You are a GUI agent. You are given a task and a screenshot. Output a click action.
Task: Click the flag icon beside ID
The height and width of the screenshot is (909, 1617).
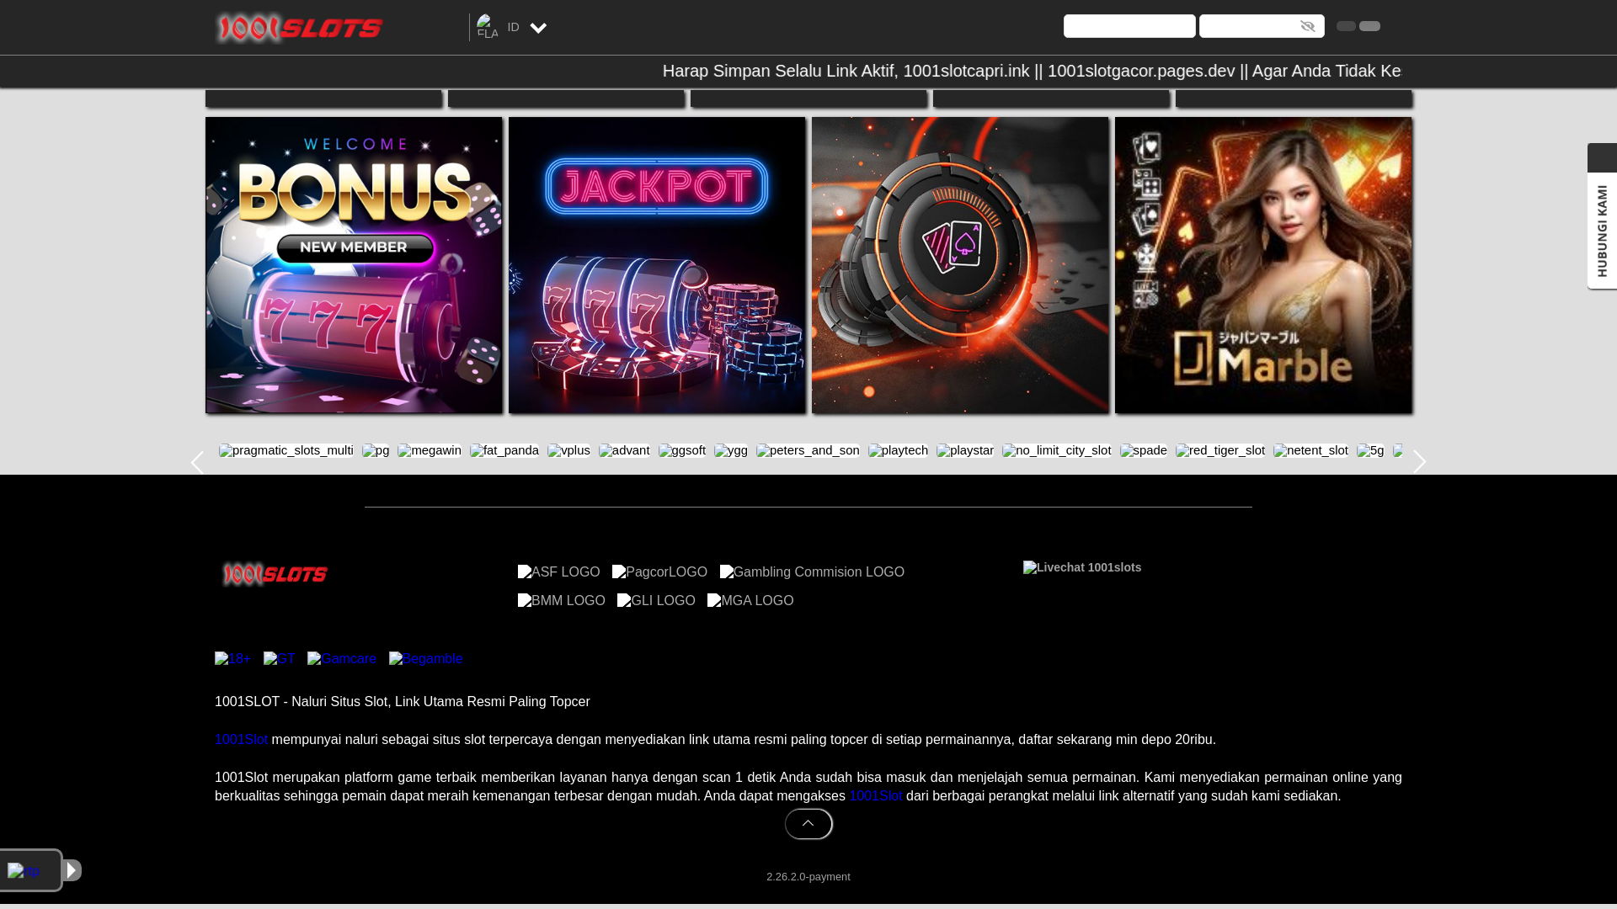pos(488,27)
